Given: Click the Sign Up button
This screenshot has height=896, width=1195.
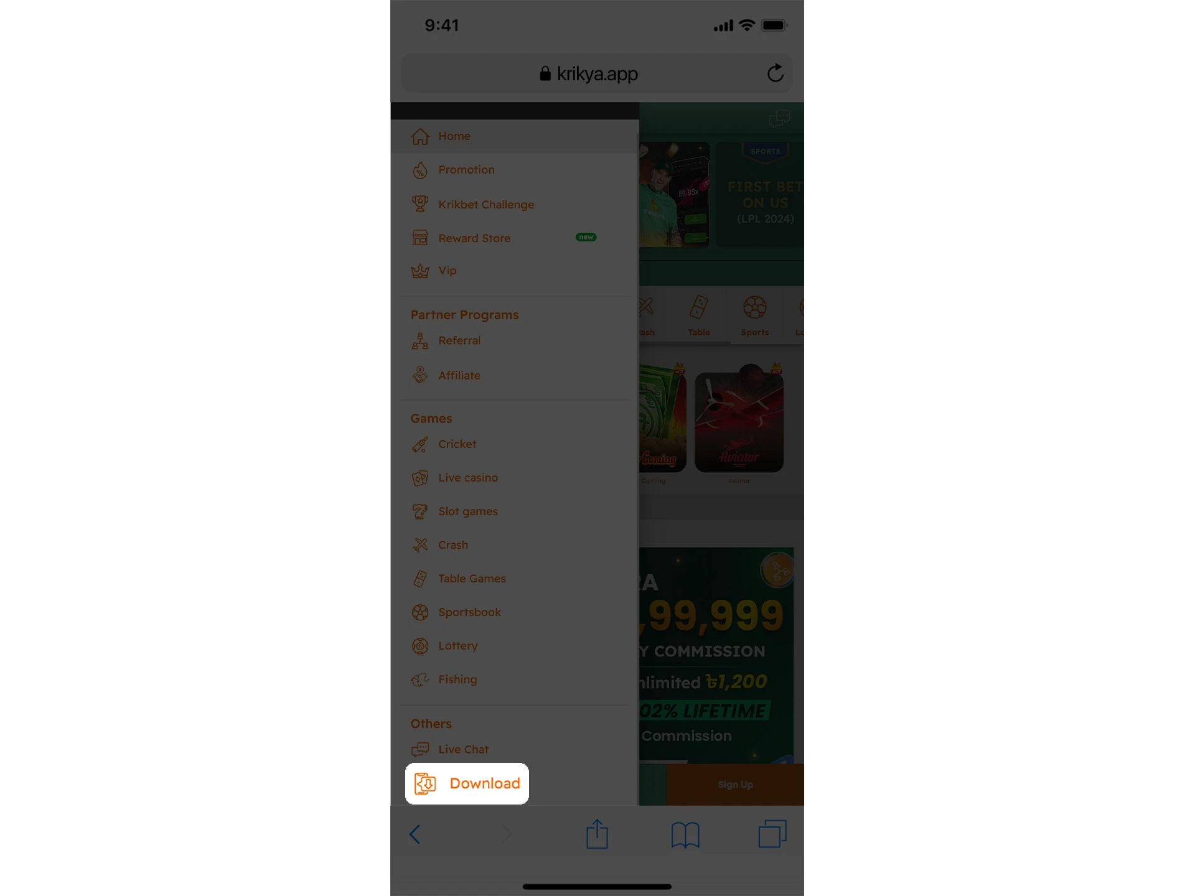Looking at the screenshot, I should pyautogui.click(x=735, y=784).
